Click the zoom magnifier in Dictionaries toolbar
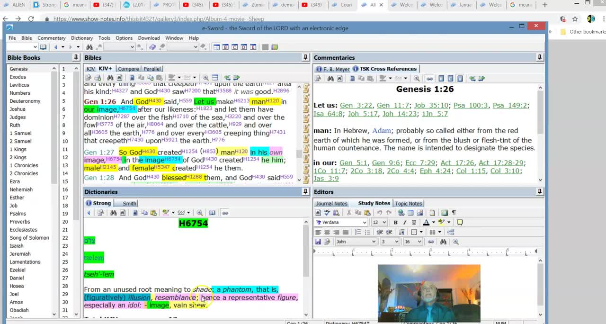 tap(200, 213)
